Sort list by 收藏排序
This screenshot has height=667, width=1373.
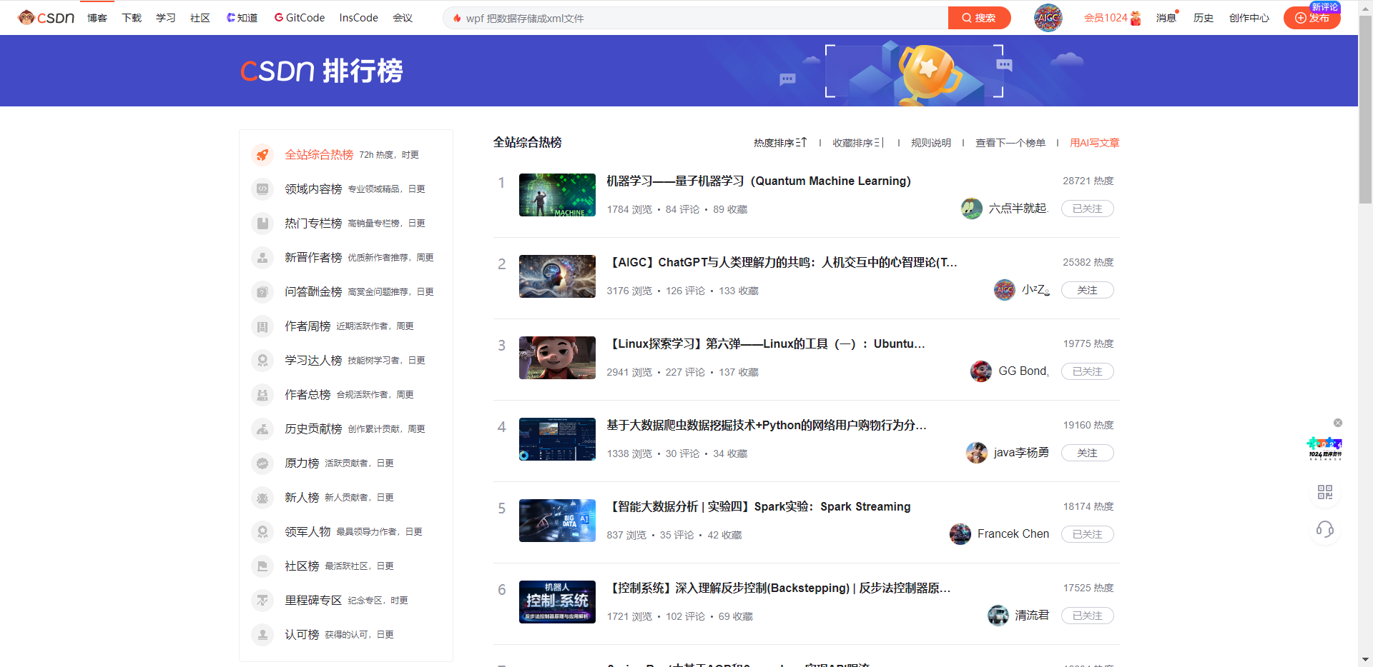(858, 143)
